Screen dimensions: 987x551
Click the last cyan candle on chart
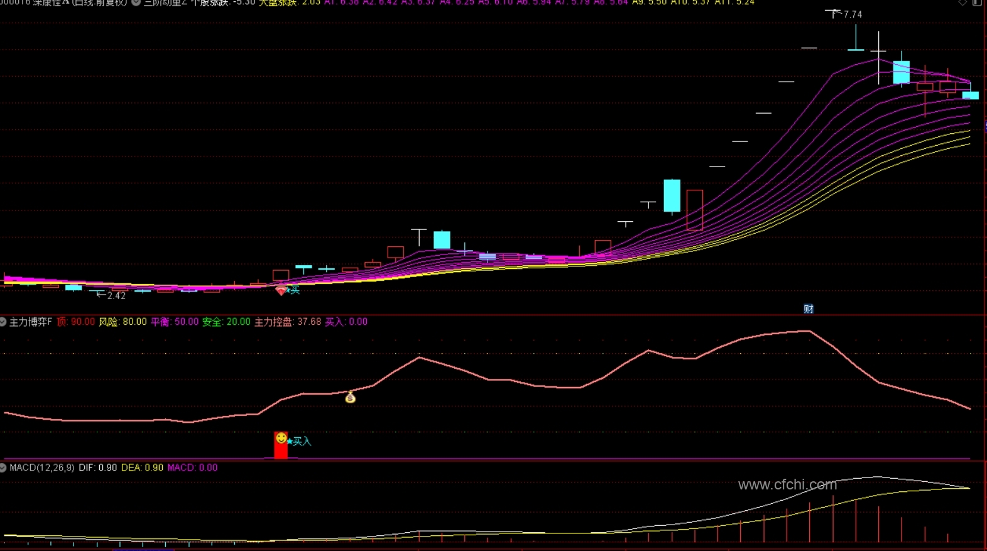point(971,95)
